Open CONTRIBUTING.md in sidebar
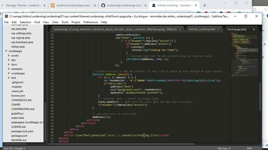 click(23, 109)
